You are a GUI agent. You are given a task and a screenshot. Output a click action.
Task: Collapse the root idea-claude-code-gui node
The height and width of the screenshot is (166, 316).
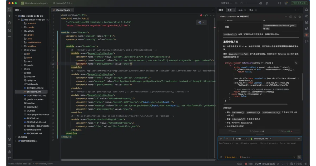coord(16,16)
